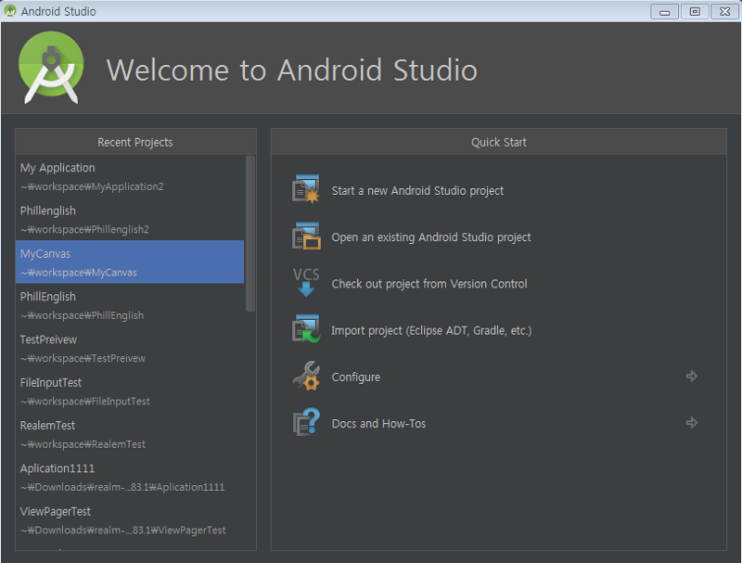Image resolution: width=742 pixels, height=563 pixels.
Task: Open the Phillenglish recent project
Action: (x=130, y=219)
